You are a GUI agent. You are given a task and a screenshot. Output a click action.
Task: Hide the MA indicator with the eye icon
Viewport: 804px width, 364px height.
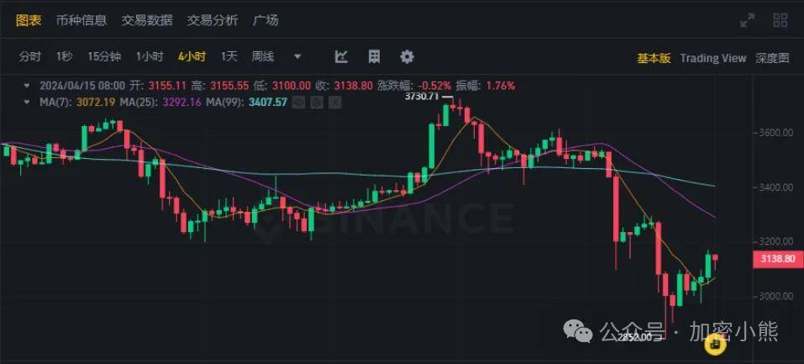[299, 103]
